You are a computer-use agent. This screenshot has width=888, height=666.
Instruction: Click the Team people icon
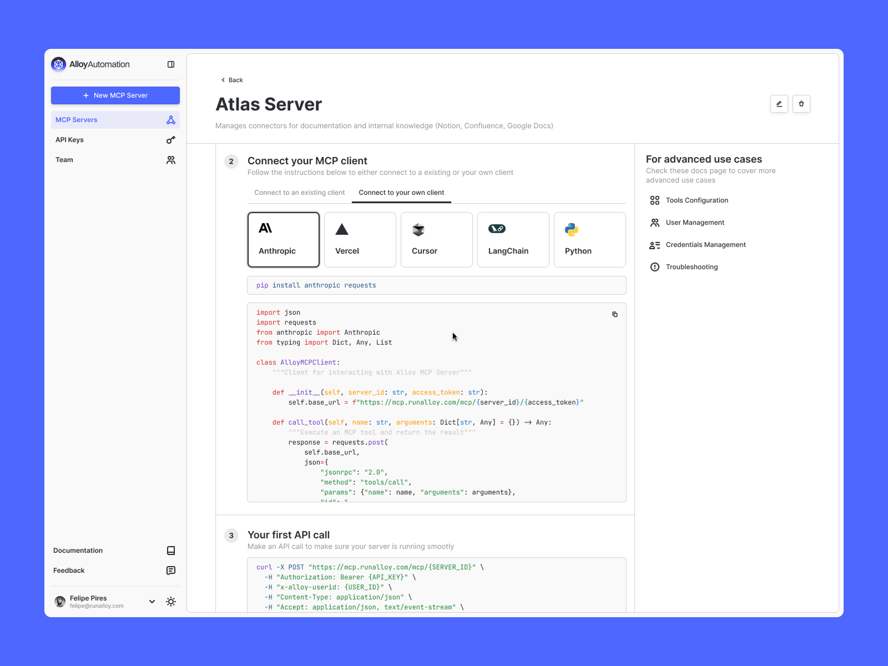tap(171, 160)
